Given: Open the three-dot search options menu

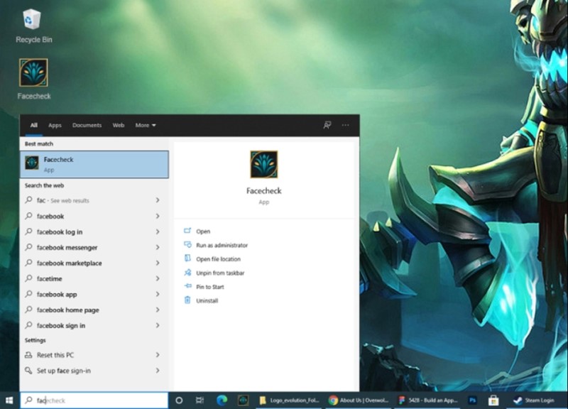Looking at the screenshot, I should coord(345,125).
